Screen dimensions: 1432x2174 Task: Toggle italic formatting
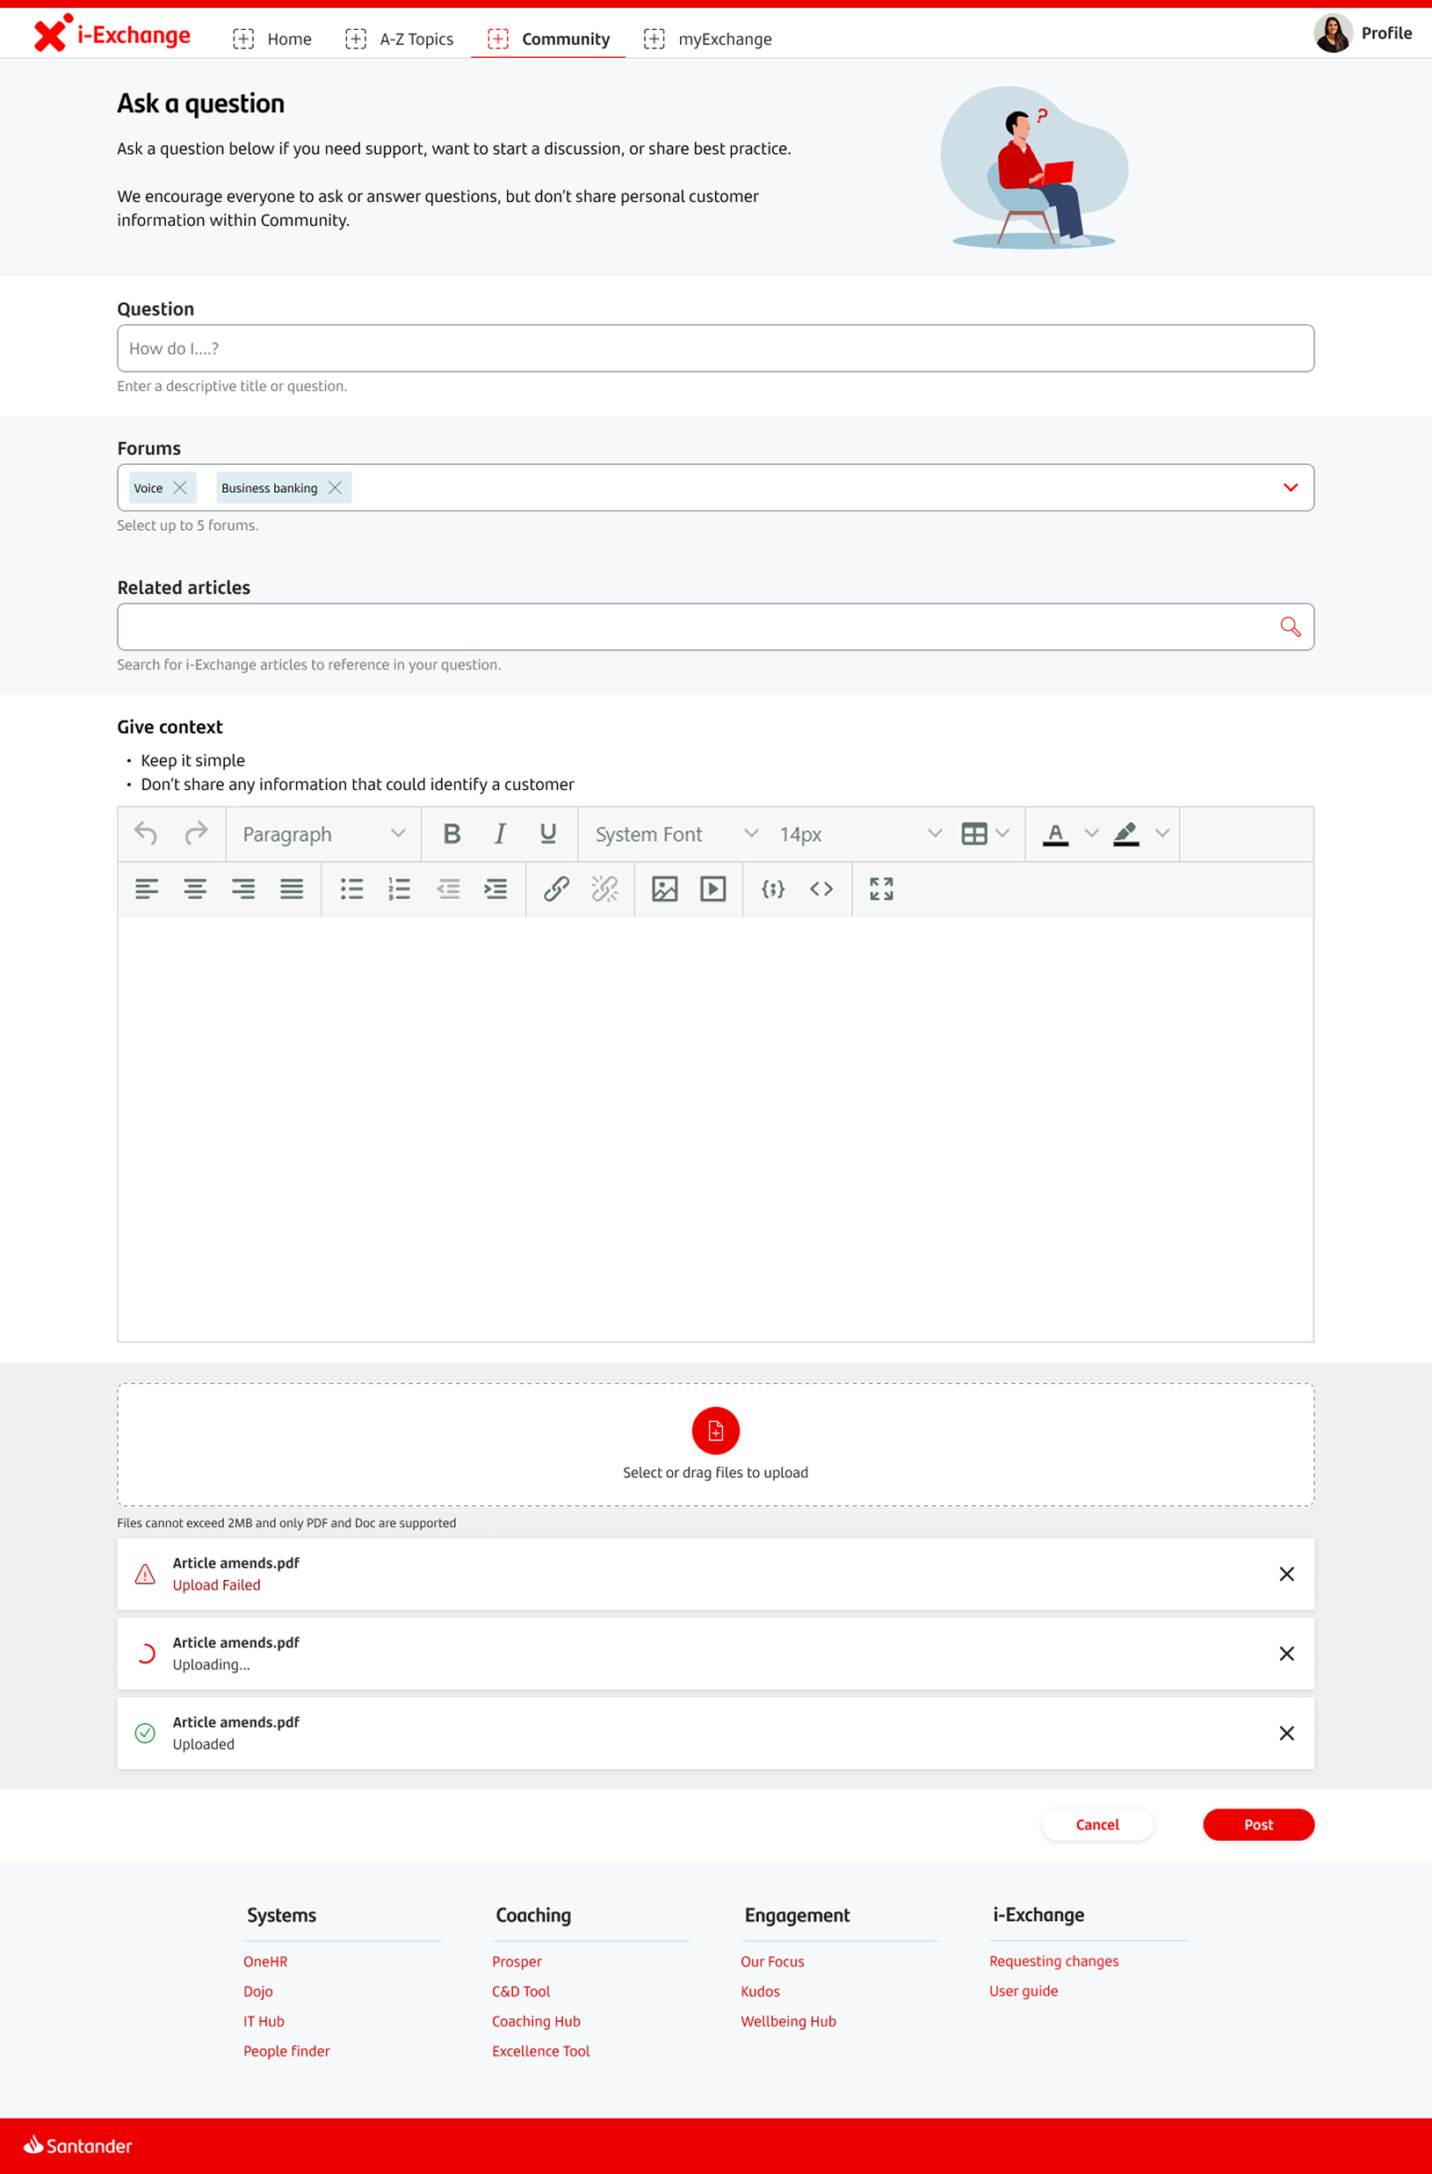click(500, 833)
